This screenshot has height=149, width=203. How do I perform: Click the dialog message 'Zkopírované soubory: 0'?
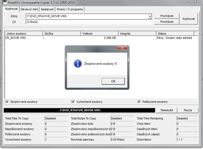pos(101,64)
